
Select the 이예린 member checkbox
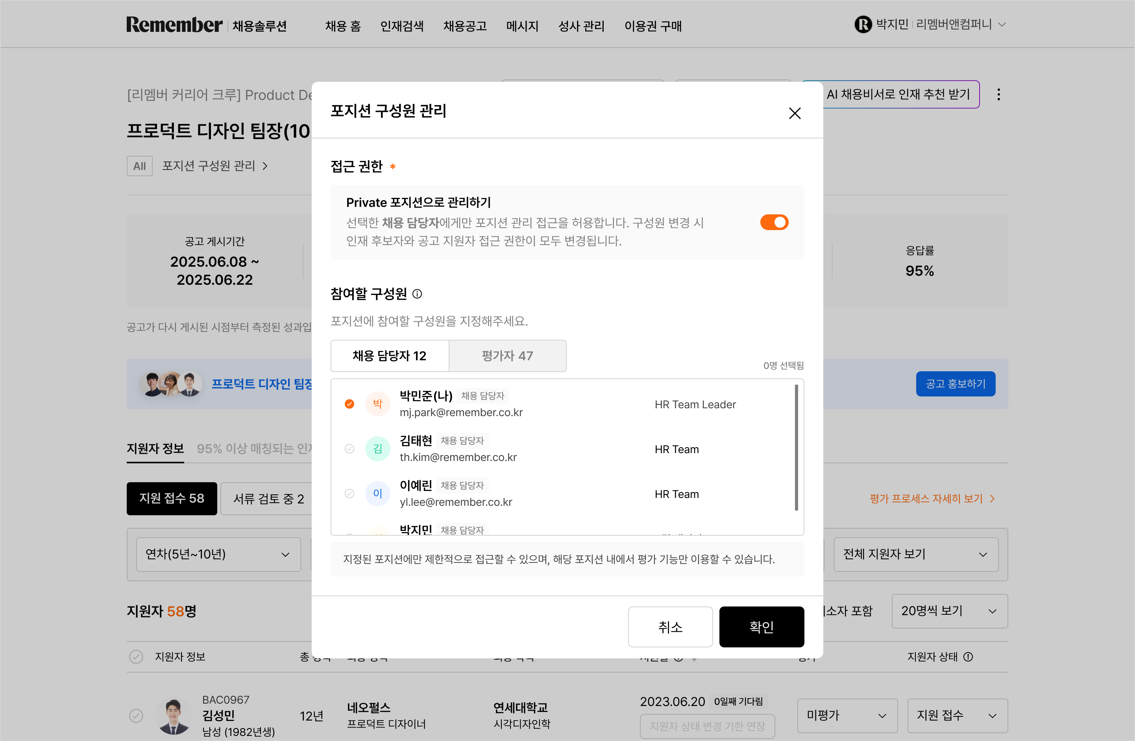point(349,494)
